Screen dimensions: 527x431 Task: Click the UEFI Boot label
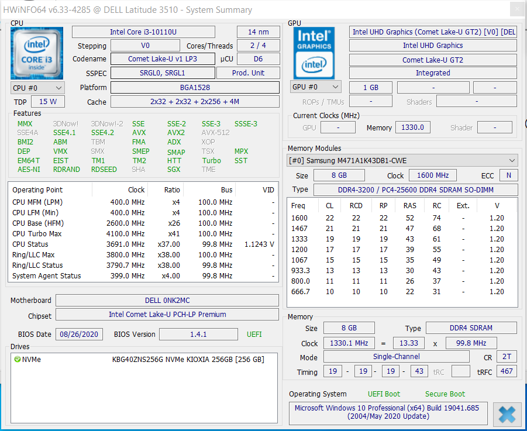(384, 394)
